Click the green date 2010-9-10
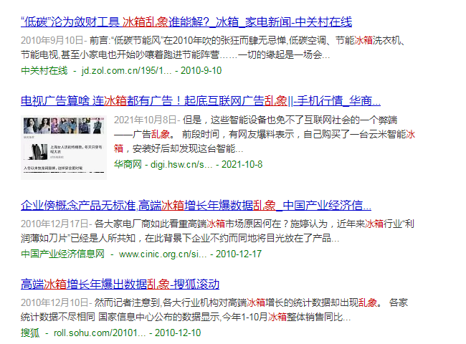The height and width of the screenshot is (344, 466). [201, 71]
